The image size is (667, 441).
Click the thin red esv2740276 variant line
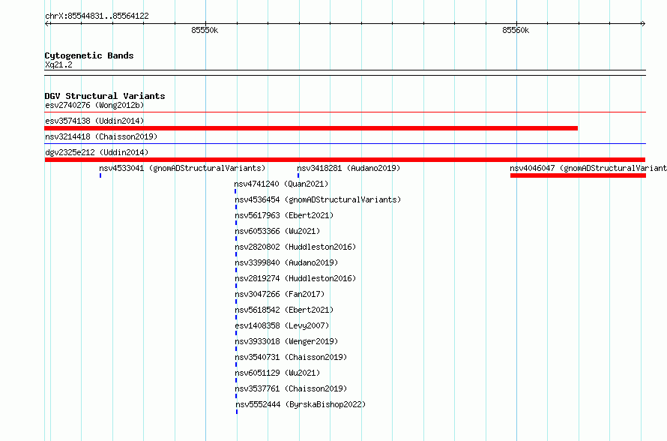click(x=345, y=112)
